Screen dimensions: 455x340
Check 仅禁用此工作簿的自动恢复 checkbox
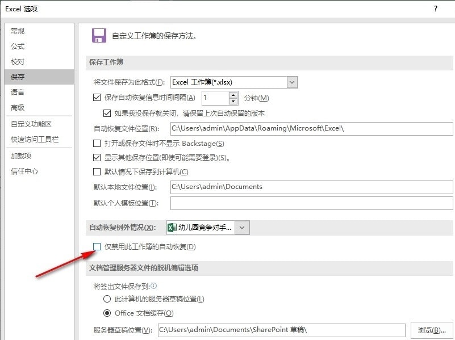tap(97, 247)
